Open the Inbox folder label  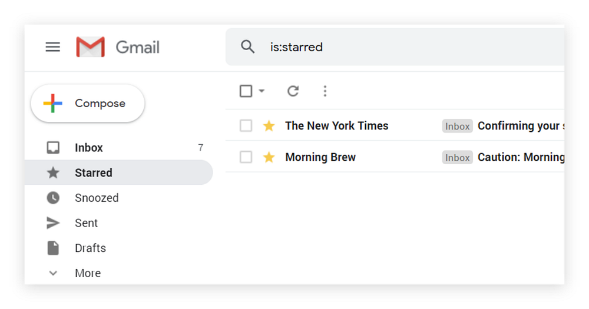click(x=89, y=148)
